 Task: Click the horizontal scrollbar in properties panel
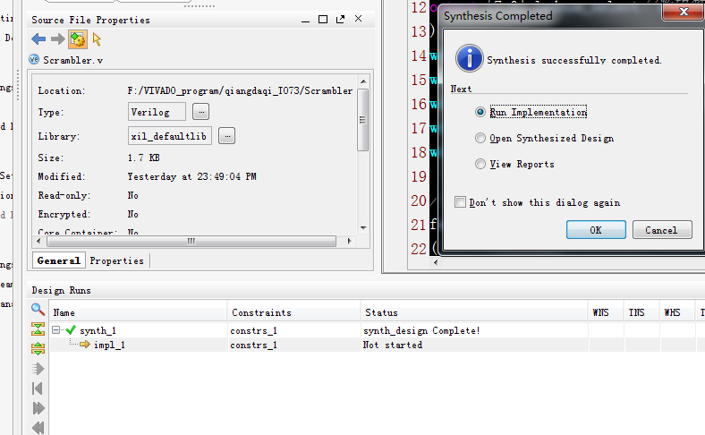pyautogui.click(x=188, y=242)
